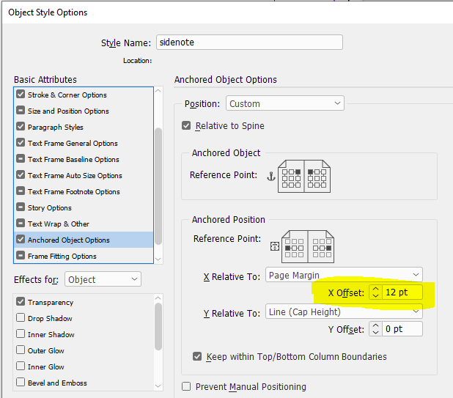
Task: Toggle Text Frame Footnote Options checkbox
Action: (x=21, y=191)
